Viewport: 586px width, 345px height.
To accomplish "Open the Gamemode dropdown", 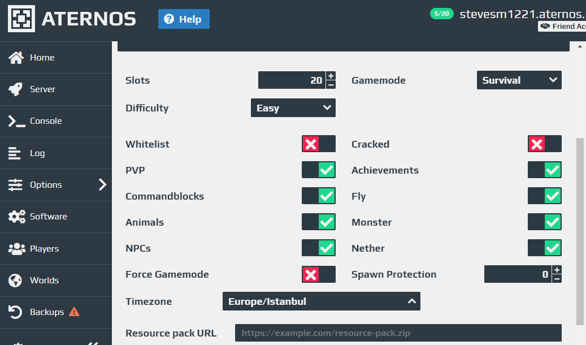I will pos(519,80).
